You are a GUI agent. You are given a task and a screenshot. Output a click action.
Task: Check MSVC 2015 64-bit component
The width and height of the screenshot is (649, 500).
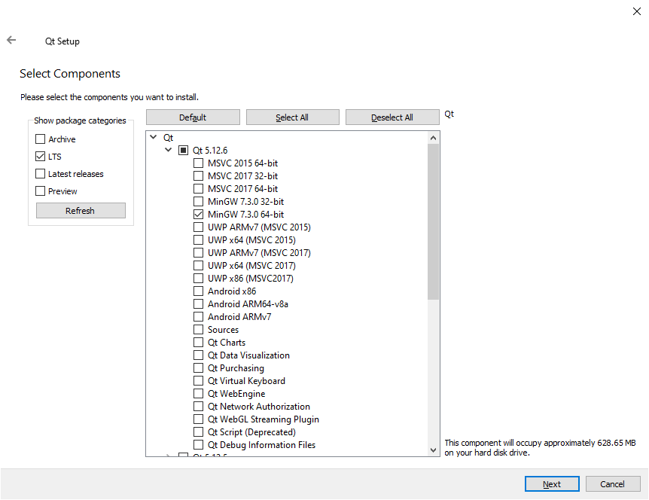tap(199, 163)
